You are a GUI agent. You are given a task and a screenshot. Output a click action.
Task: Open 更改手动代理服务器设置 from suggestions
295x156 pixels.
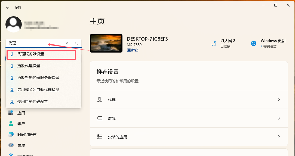pos(44,78)
